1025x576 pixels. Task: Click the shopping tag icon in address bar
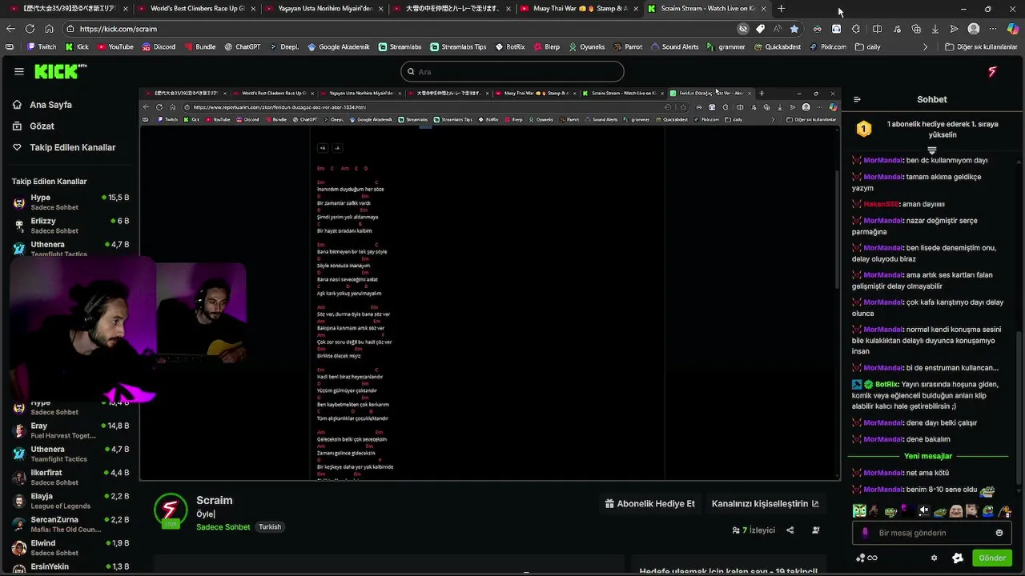coord(760,29)
